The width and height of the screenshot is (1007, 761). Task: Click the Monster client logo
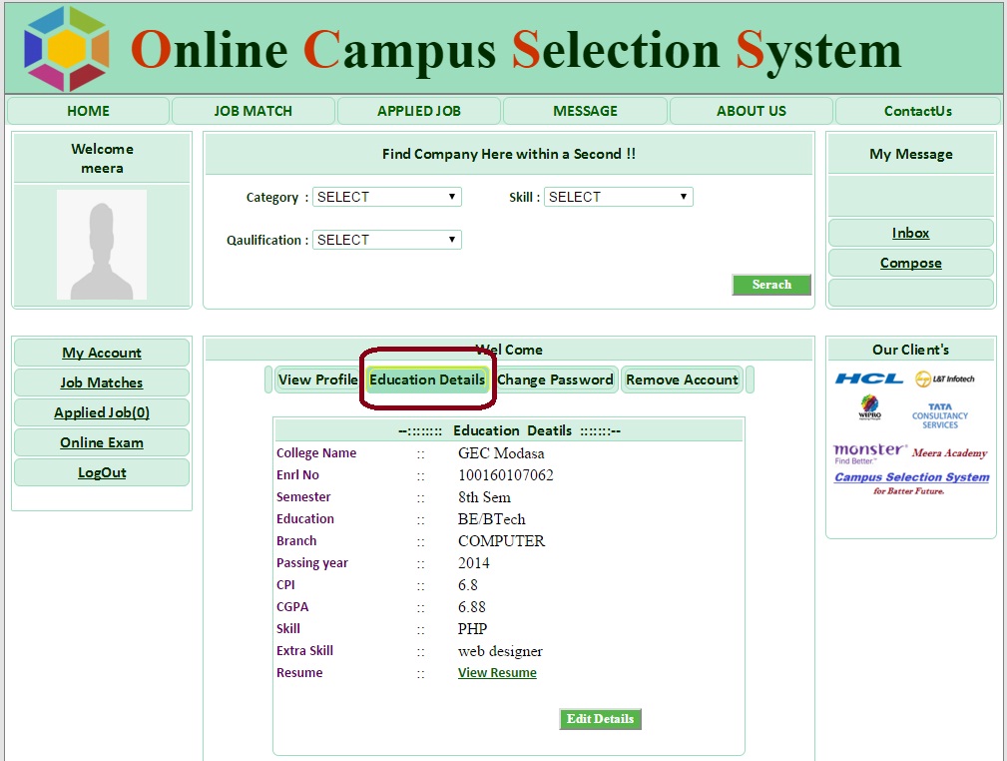click(869, 453)
